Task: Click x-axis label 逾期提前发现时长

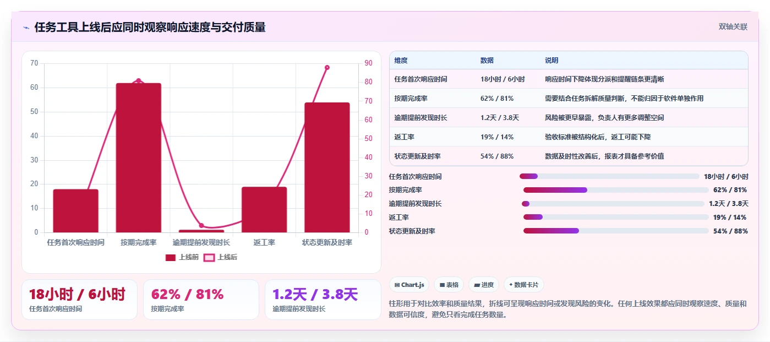Action: (x=201, y=242)
